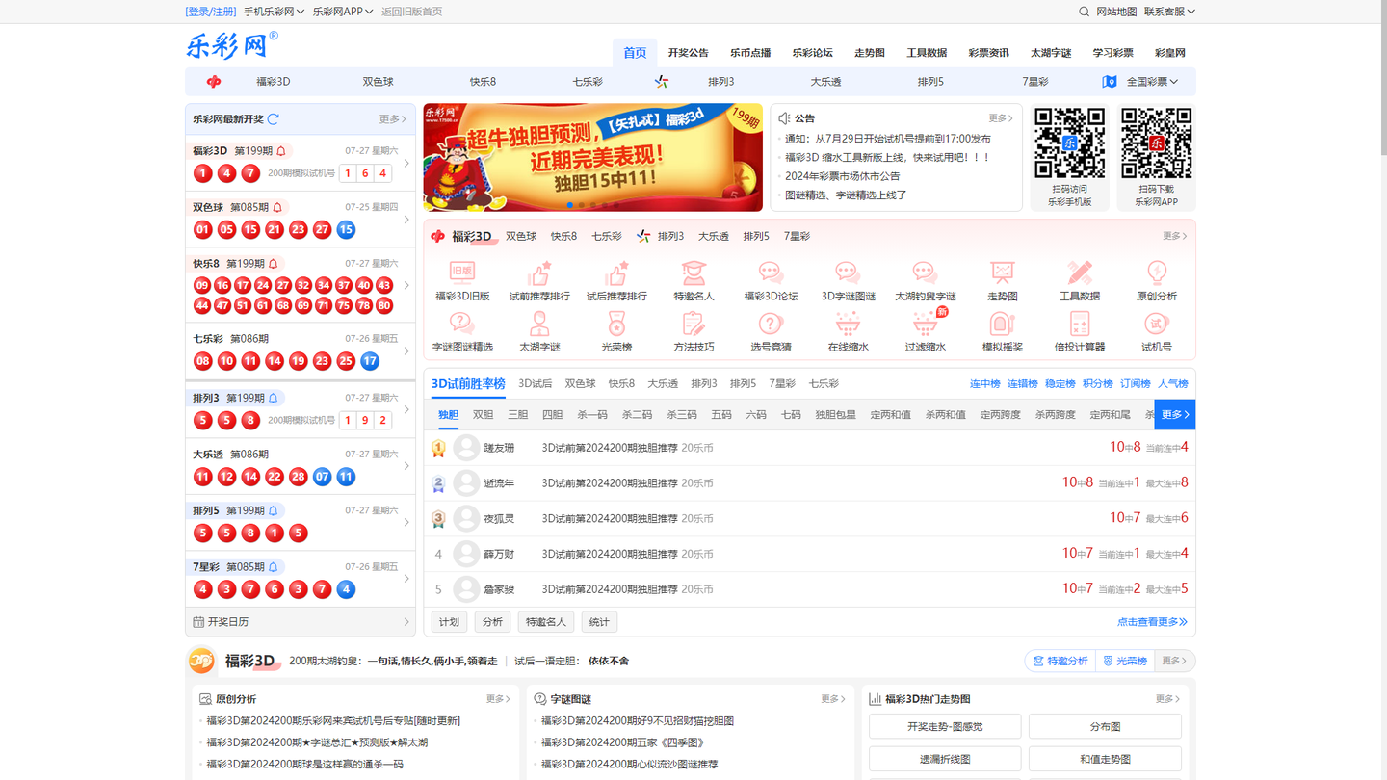Open 方法技巧 clipboard icon
Screen dimensions: 1387x780
(693, 324)
